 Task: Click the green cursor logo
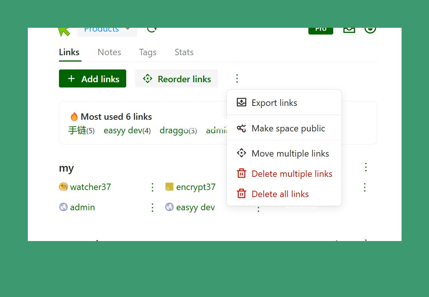(64, 32)
